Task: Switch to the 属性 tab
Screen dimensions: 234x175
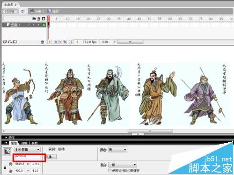Action: tap(14, 143)
